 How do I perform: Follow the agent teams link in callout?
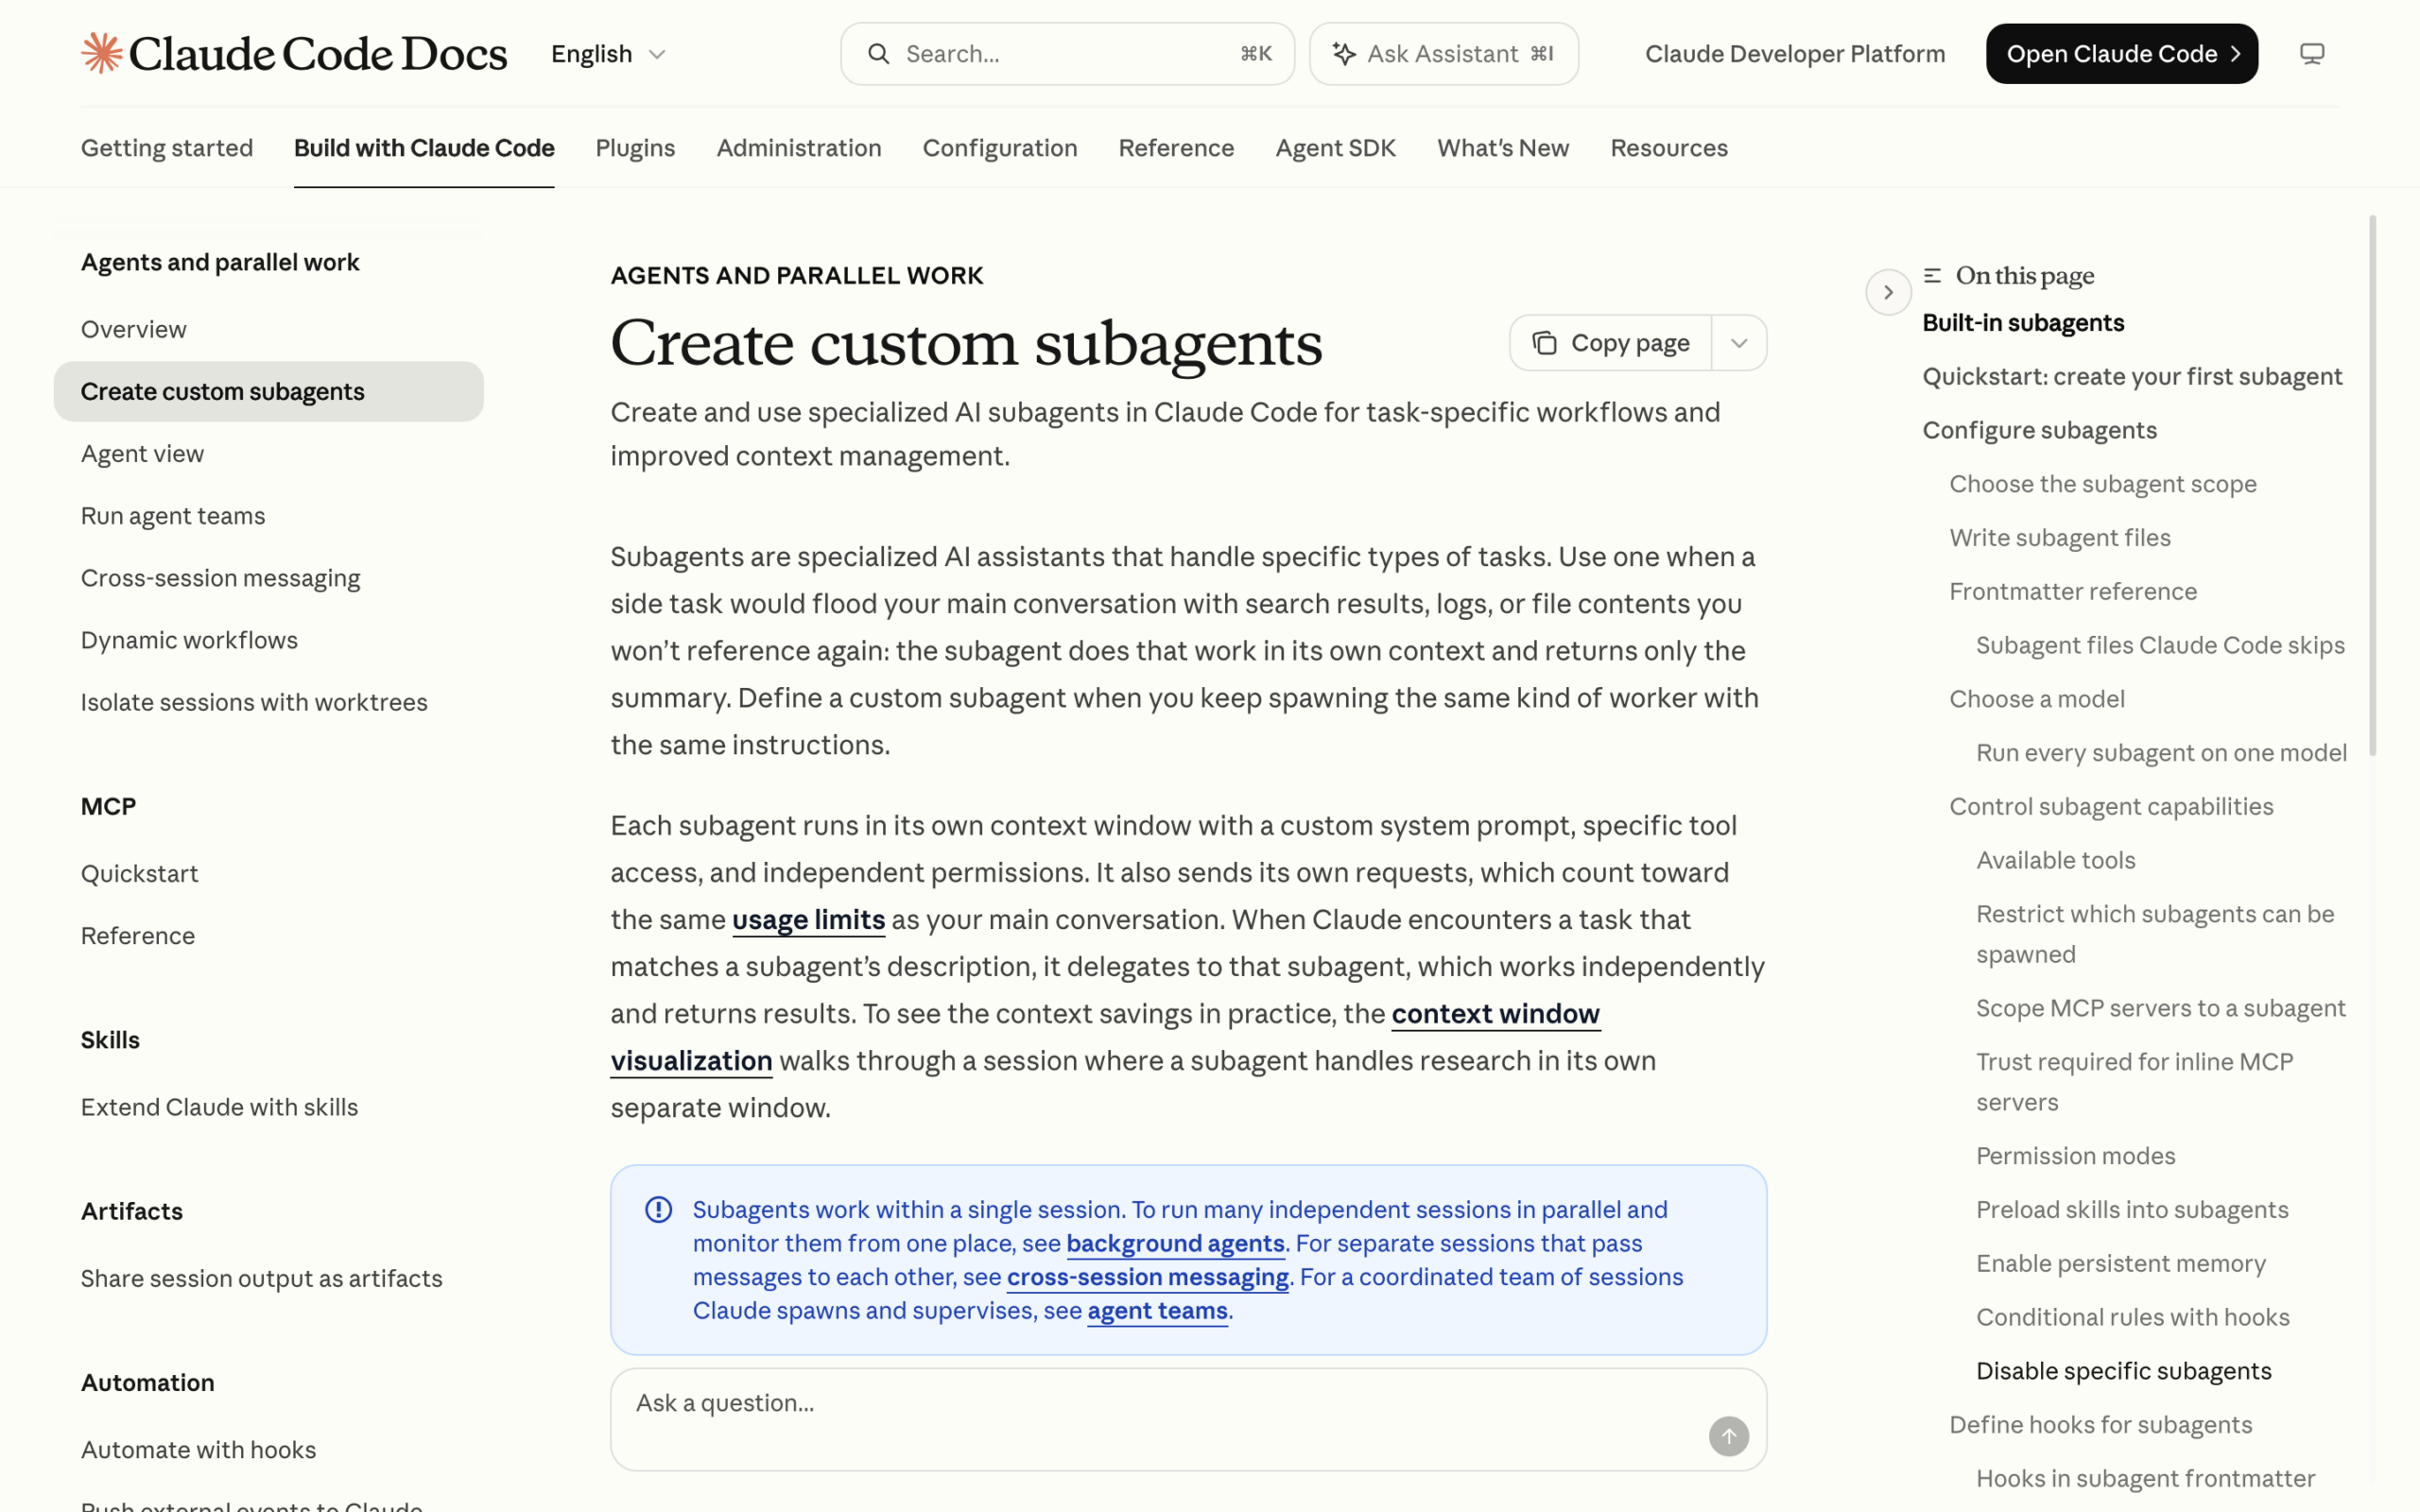tap(1157, 1310)
